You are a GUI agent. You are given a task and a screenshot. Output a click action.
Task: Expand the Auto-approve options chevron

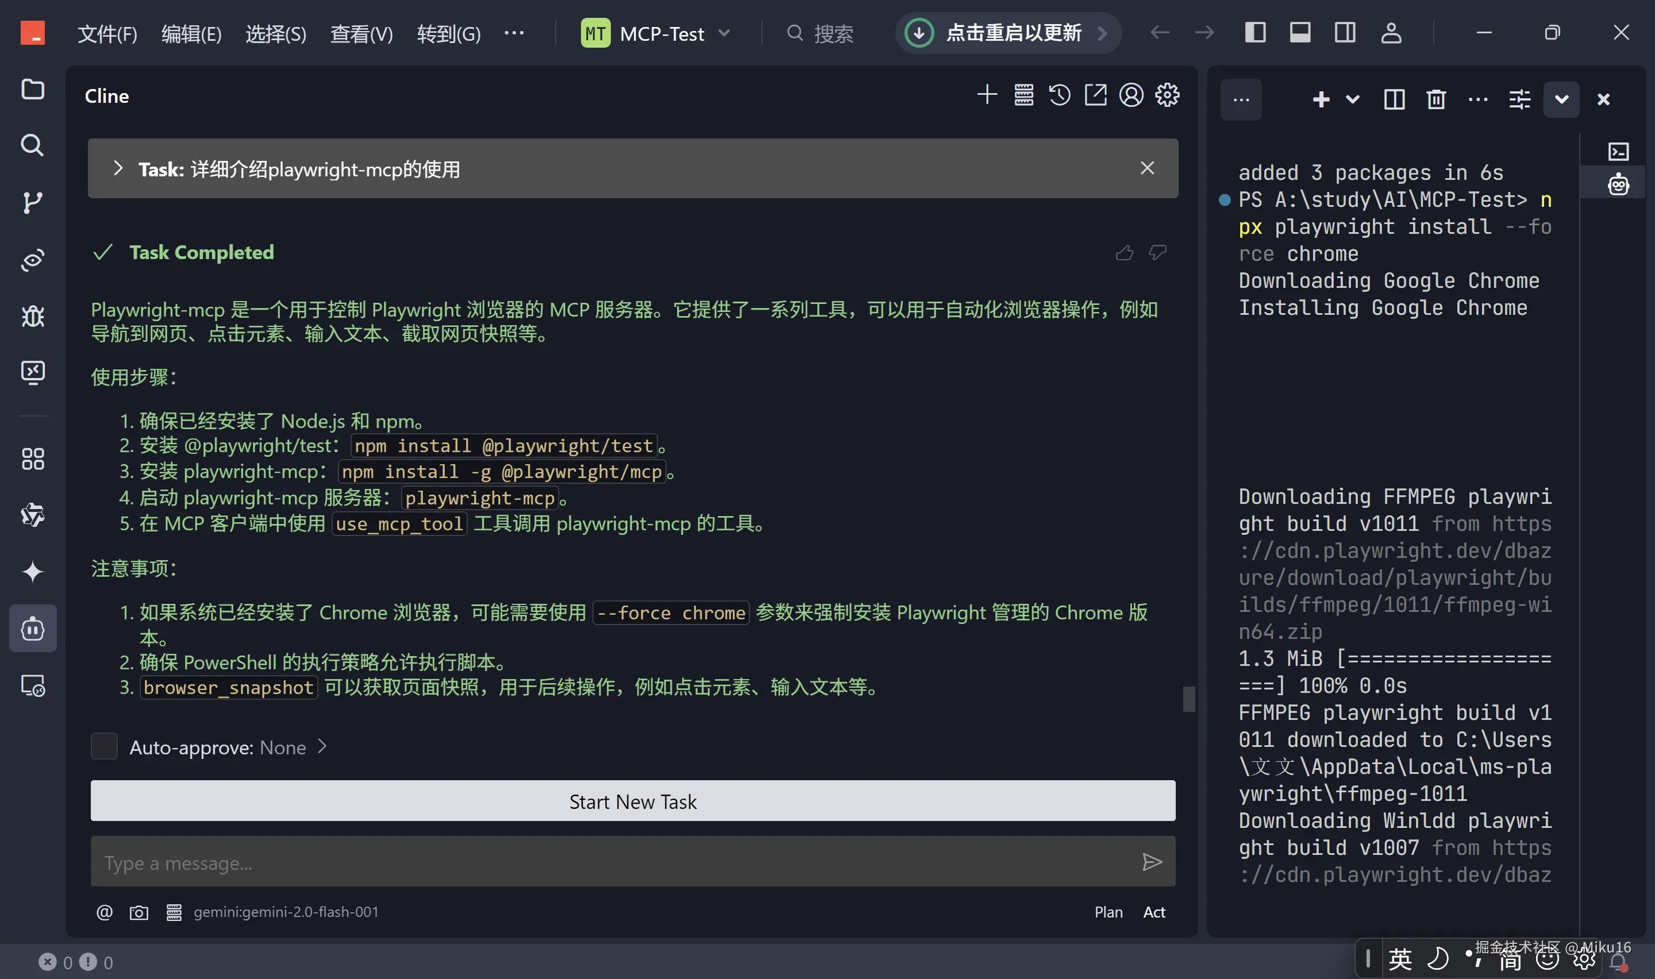coord(322,747)
